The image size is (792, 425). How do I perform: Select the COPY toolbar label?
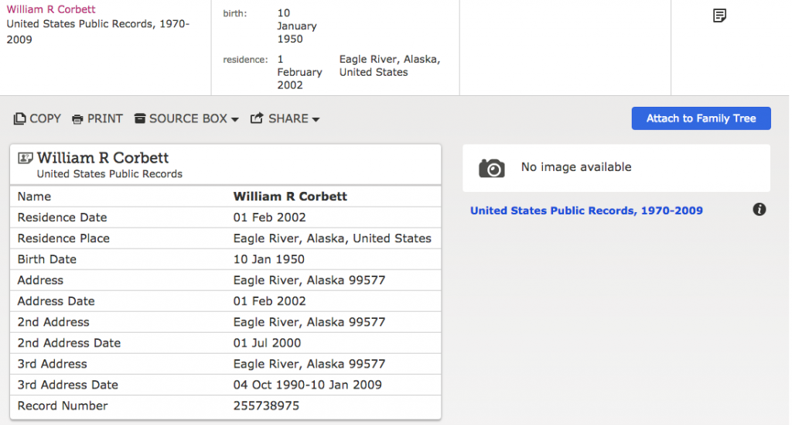click(x=45, y=118)
